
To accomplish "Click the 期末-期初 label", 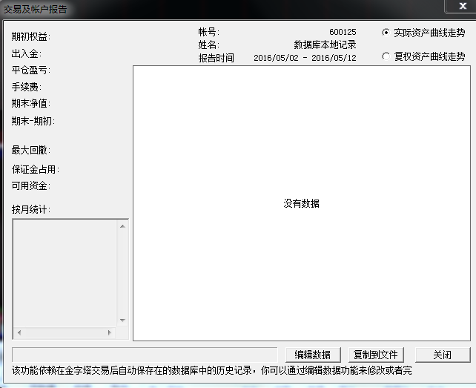I will pyautogui.click(x=33, y=121).
